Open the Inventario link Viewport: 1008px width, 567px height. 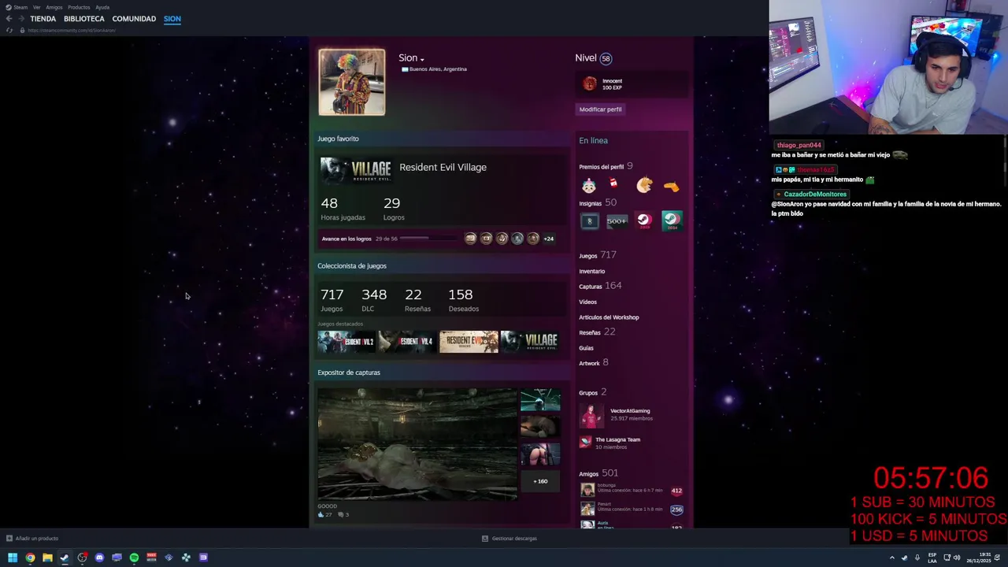pyautogui.click(x=592, y=271)
